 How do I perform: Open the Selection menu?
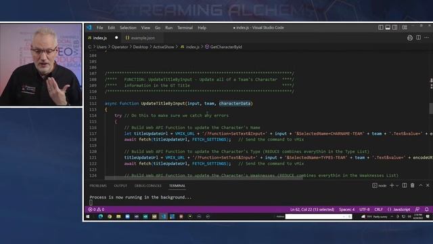coord(128,28)
